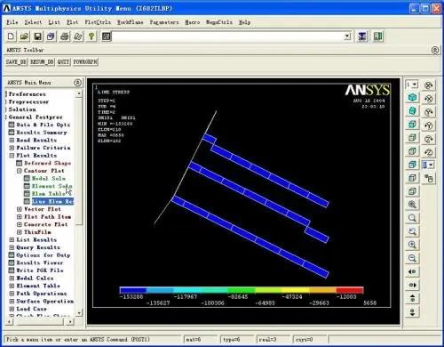
Task: Click the Fit View magnifier icon
Action: coord(412,205)
